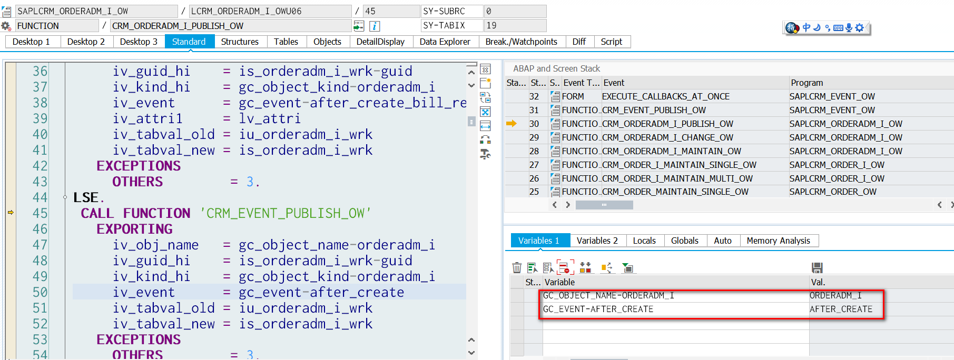
Task: Click the stack table scroll-left arrow
Action: 554,205
